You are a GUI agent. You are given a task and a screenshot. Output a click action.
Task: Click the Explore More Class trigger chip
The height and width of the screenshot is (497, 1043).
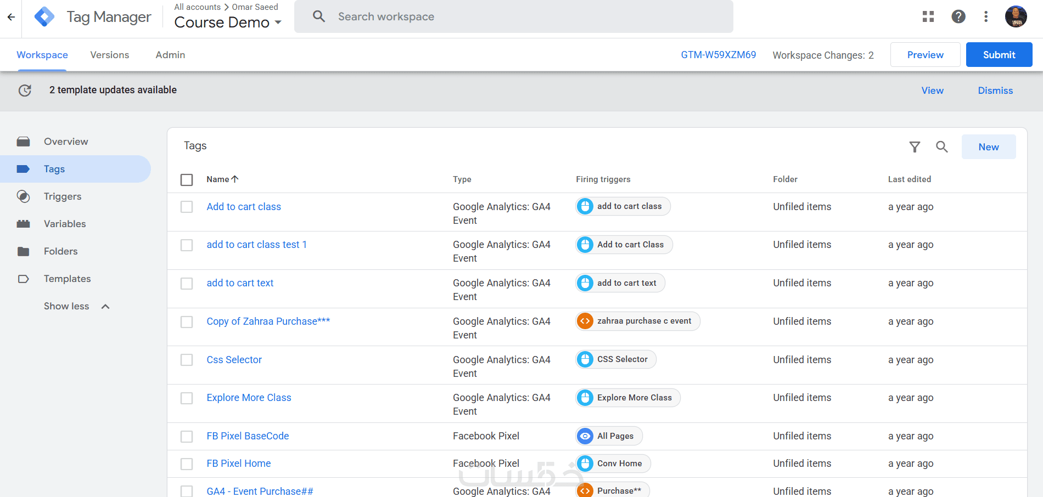pyautogui.click(x=628, y=398)
